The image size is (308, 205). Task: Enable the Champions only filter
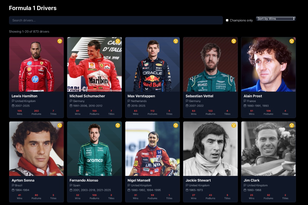pos(227,20)
